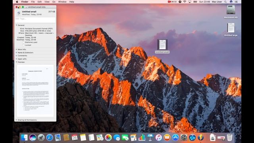Click the Siri icon in menu bar

(x=231, y=2)
